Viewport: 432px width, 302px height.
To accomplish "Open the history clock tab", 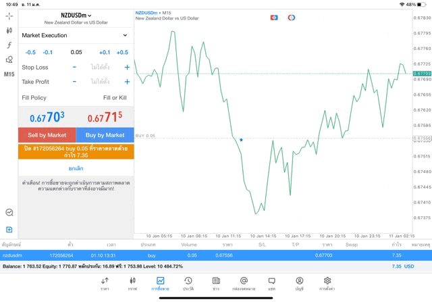I will [x=188, y=284].
